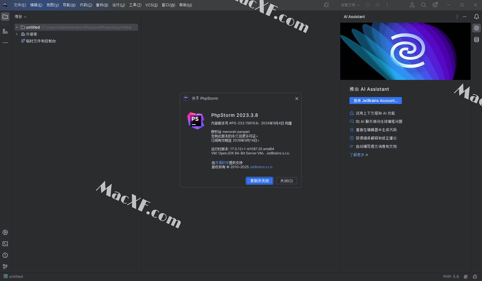Open the 帮助(H) menu
The width and height of the screenshot is (482, 281).
click(185, 5)
